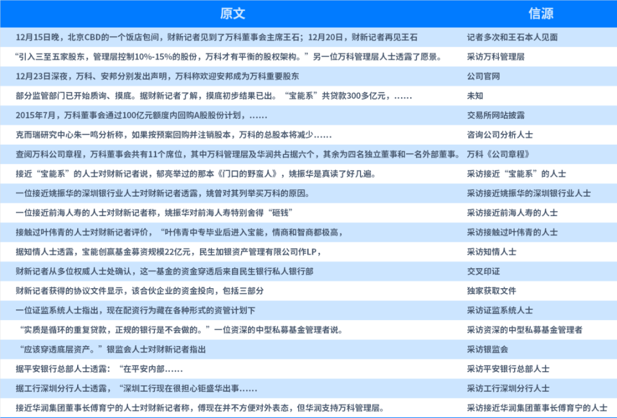Select source cell 记者多次和王石本人见面
Screen dimensions: 617x418
click(512, 37)
